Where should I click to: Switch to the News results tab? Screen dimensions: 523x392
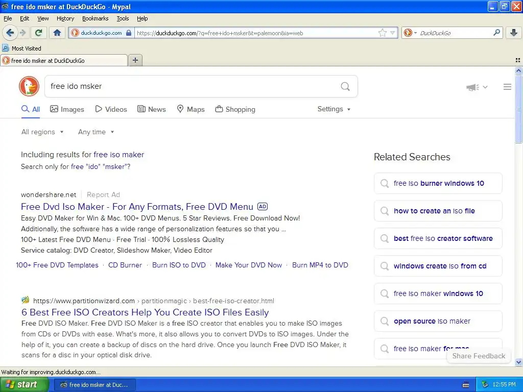pyautogui.click(x=152, y=109)
